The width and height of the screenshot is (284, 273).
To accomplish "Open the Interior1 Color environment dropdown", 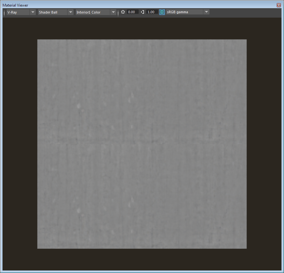I will click(x=96, y=12).
